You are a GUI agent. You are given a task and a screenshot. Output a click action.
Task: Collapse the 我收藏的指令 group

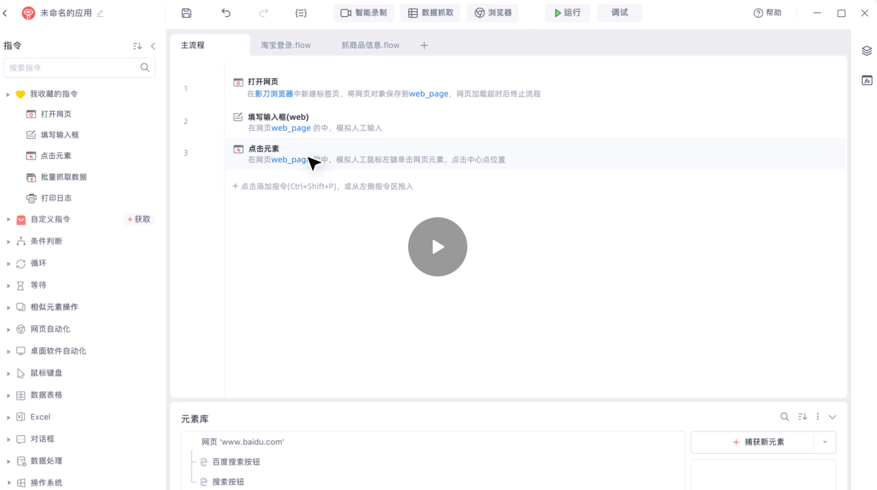coord(8,95)
